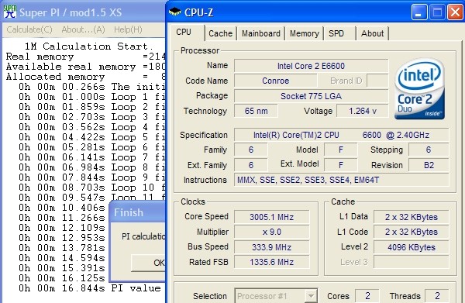Click the Loop 1 line at 01.000s
The image size is (465, 303).
point(92,97)
